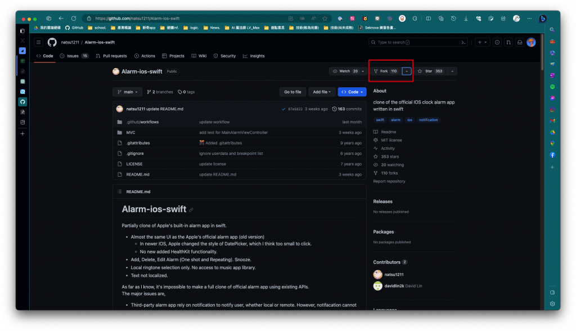Open the command palette icon in search

[463, 42]
